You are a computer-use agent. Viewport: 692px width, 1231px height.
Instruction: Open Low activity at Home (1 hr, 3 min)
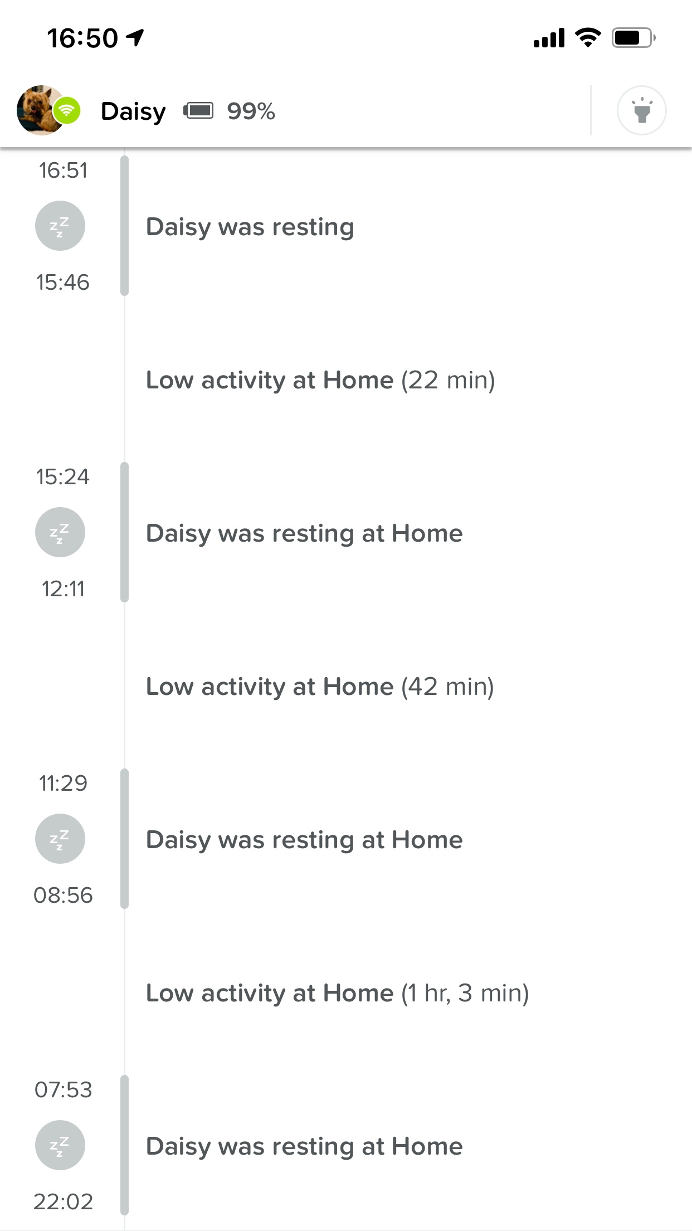click(337, 993)
